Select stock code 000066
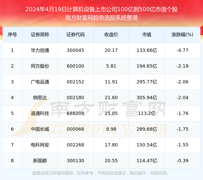The width and height of the screenshot is (203, 180). point(75,129)
